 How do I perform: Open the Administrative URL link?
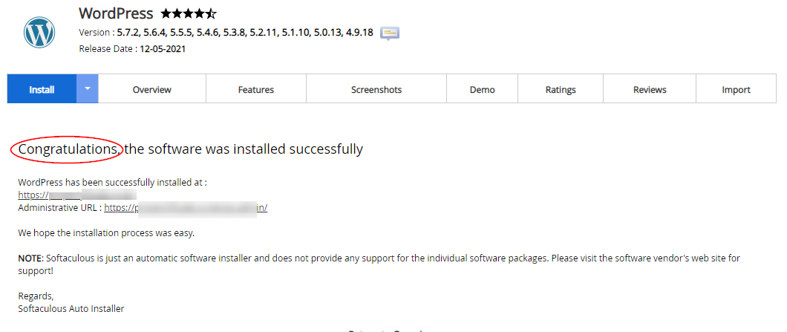pyautogui.click(x=186, y=208)
